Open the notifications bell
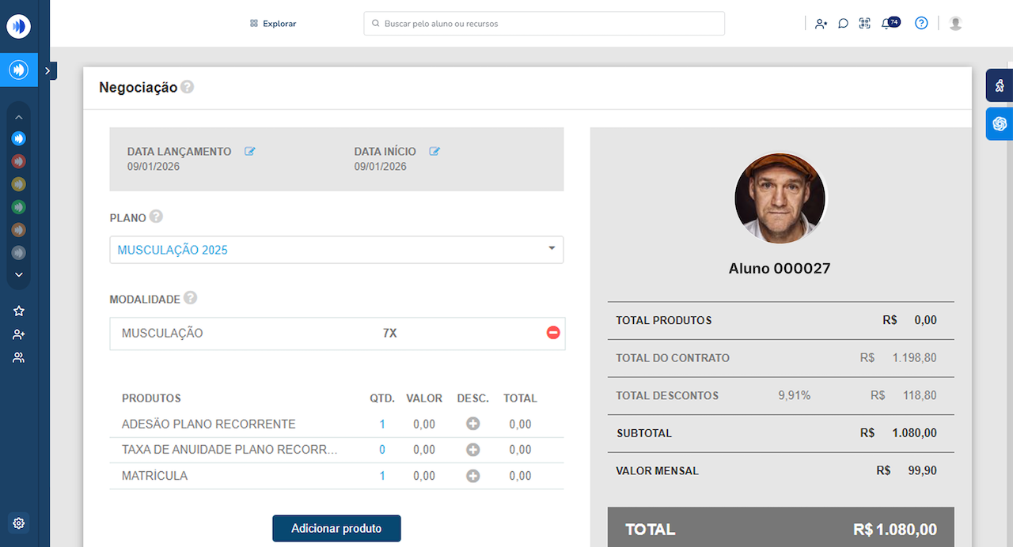1013x547 pixels. [887, 24]
